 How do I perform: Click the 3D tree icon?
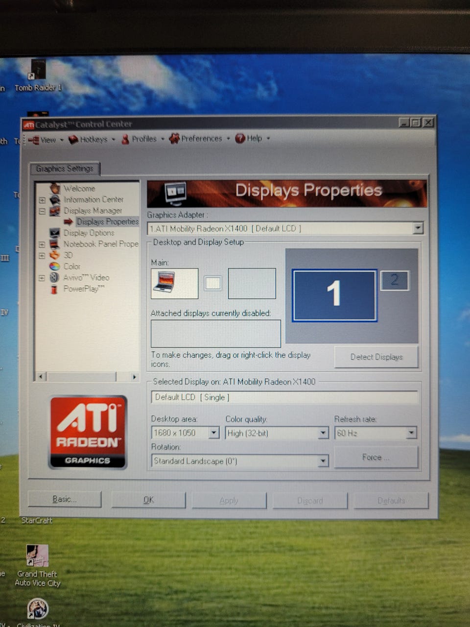click(x=55, y=255)
